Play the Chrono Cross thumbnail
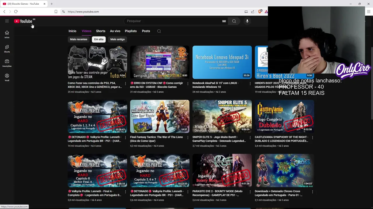 [284, 170]
